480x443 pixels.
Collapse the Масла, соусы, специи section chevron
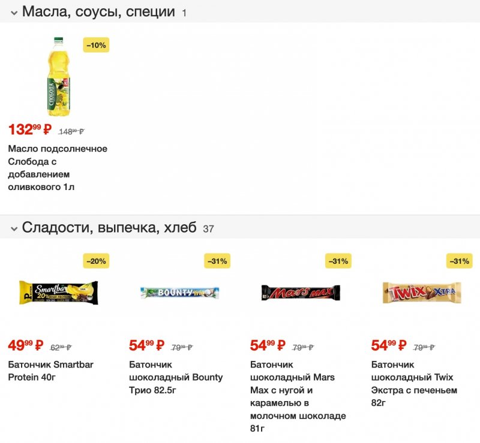(13, 13)
